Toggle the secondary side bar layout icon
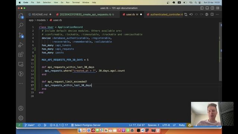Screen dimensions: 238x134 coord(212,8)
